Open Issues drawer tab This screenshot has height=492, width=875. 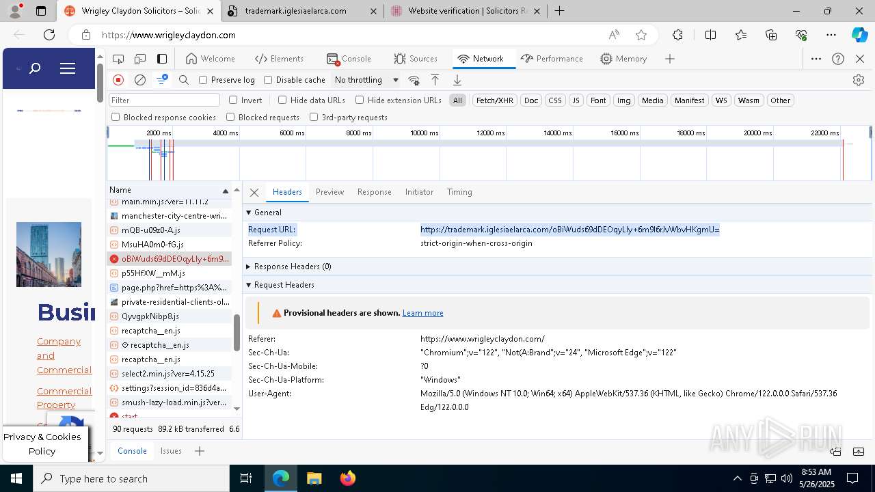[x=171, y=451]
